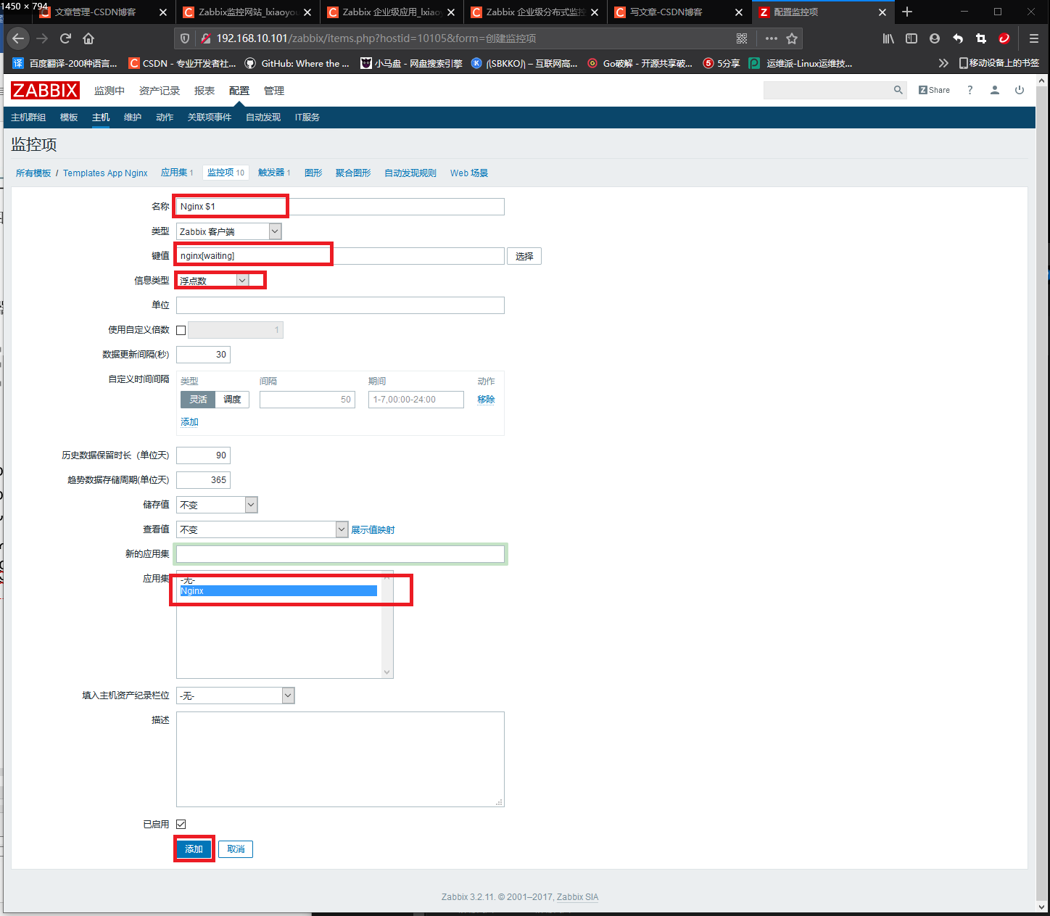The height and width of the screenshot is (916, 1050).
Task: Toggle the sidebar view icon
Action: (x=911, y=38)
